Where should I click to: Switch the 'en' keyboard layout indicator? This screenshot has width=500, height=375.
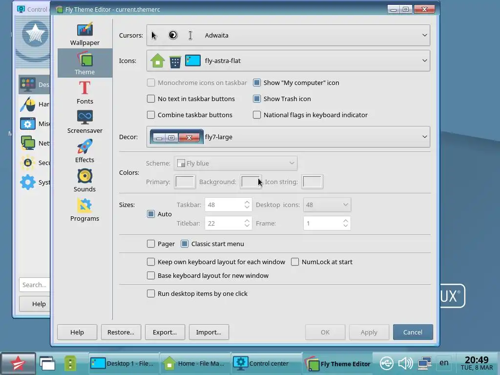[444, 363]
